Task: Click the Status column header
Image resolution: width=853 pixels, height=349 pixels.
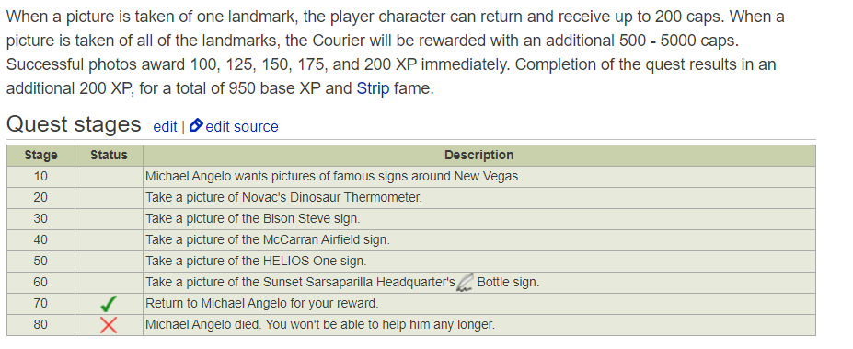Action: (109, 156)
